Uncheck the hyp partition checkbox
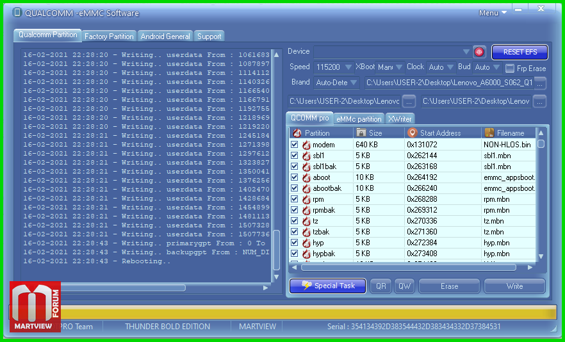This screenshot has height=342, width=565. coord(295,243)
